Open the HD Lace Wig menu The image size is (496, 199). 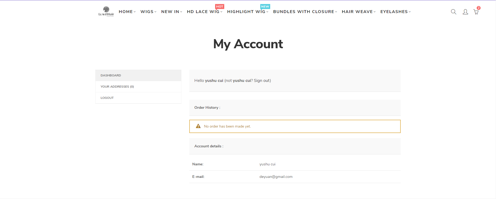[204, 12]
